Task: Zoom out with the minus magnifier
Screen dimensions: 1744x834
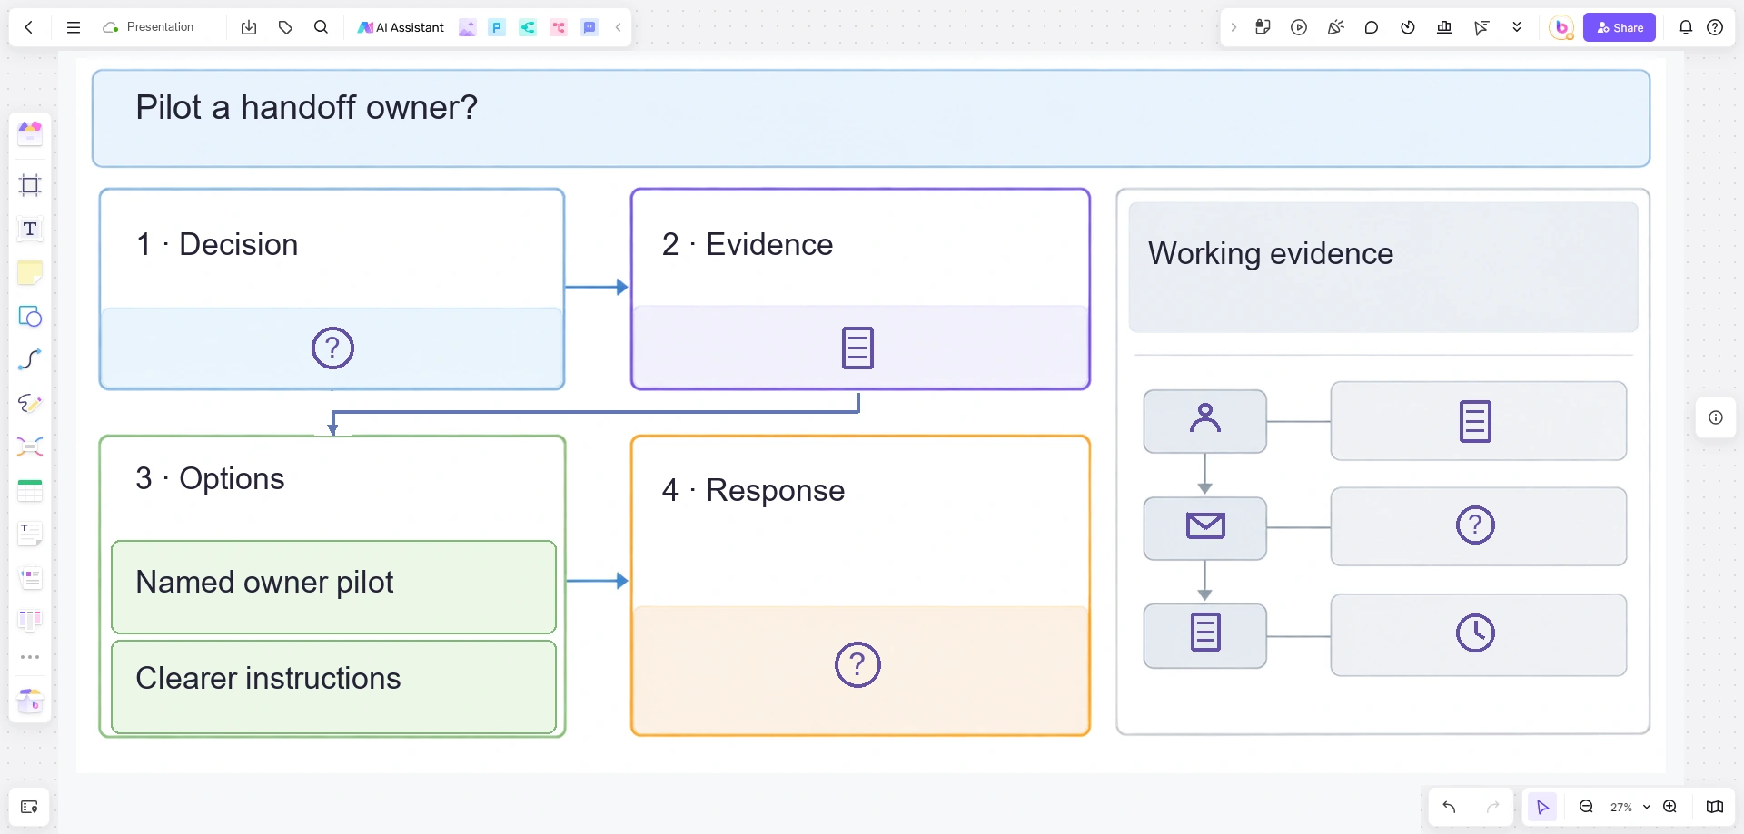Action: coord(1586,807)
